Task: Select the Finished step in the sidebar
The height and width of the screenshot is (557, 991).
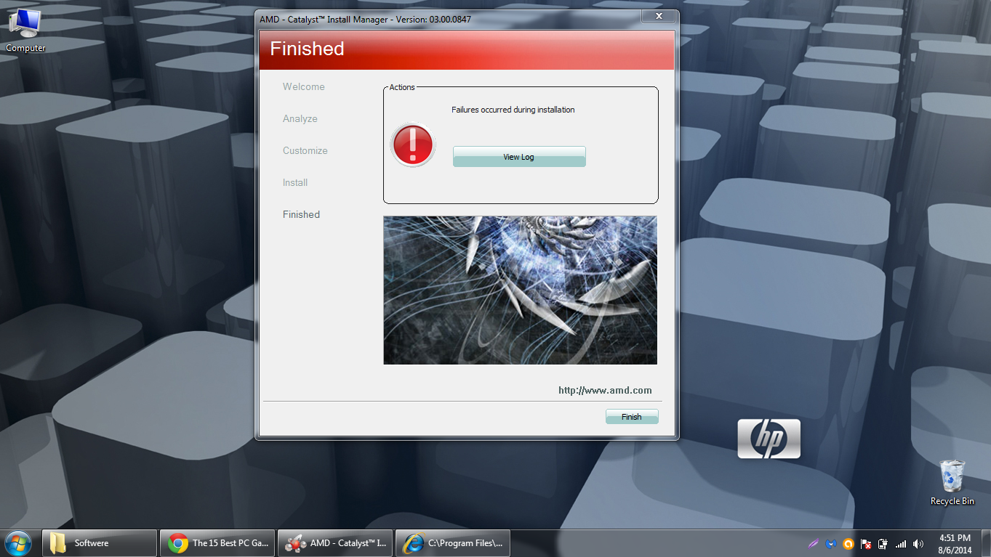Action: coord(301,215)
